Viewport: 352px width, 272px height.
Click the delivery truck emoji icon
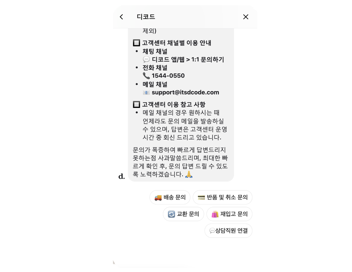158,198
